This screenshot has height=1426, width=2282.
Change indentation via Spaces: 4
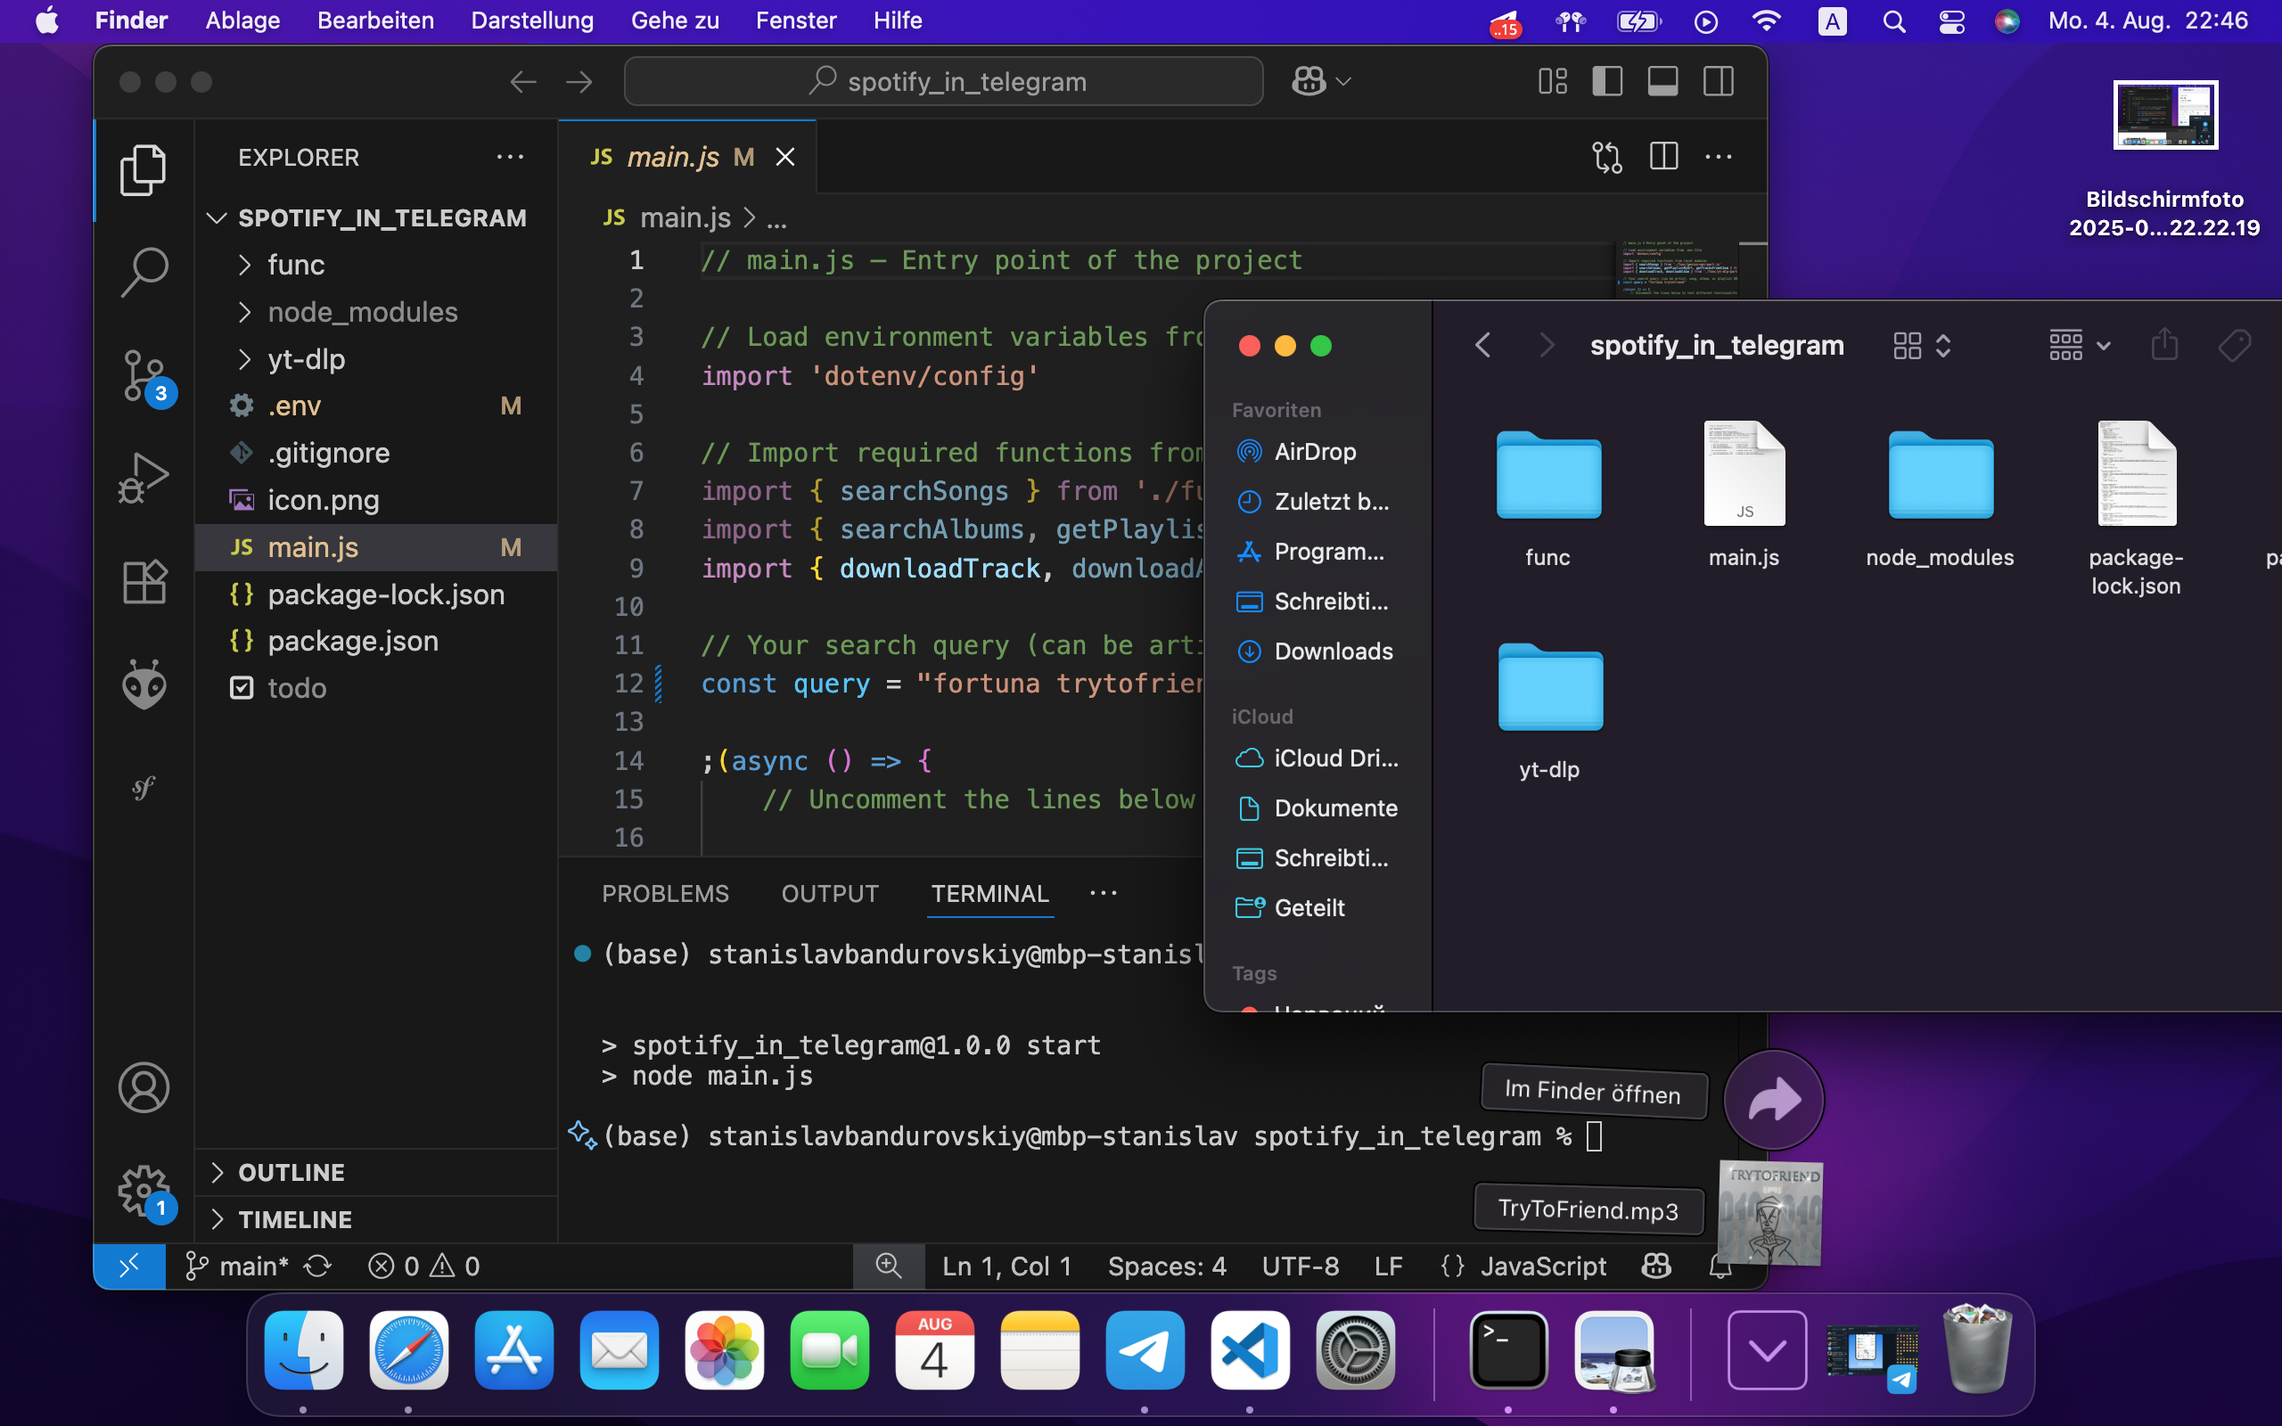1167,1266
